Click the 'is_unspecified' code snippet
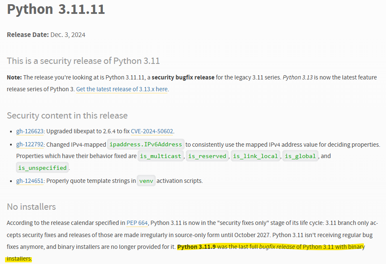 point(42,168)
